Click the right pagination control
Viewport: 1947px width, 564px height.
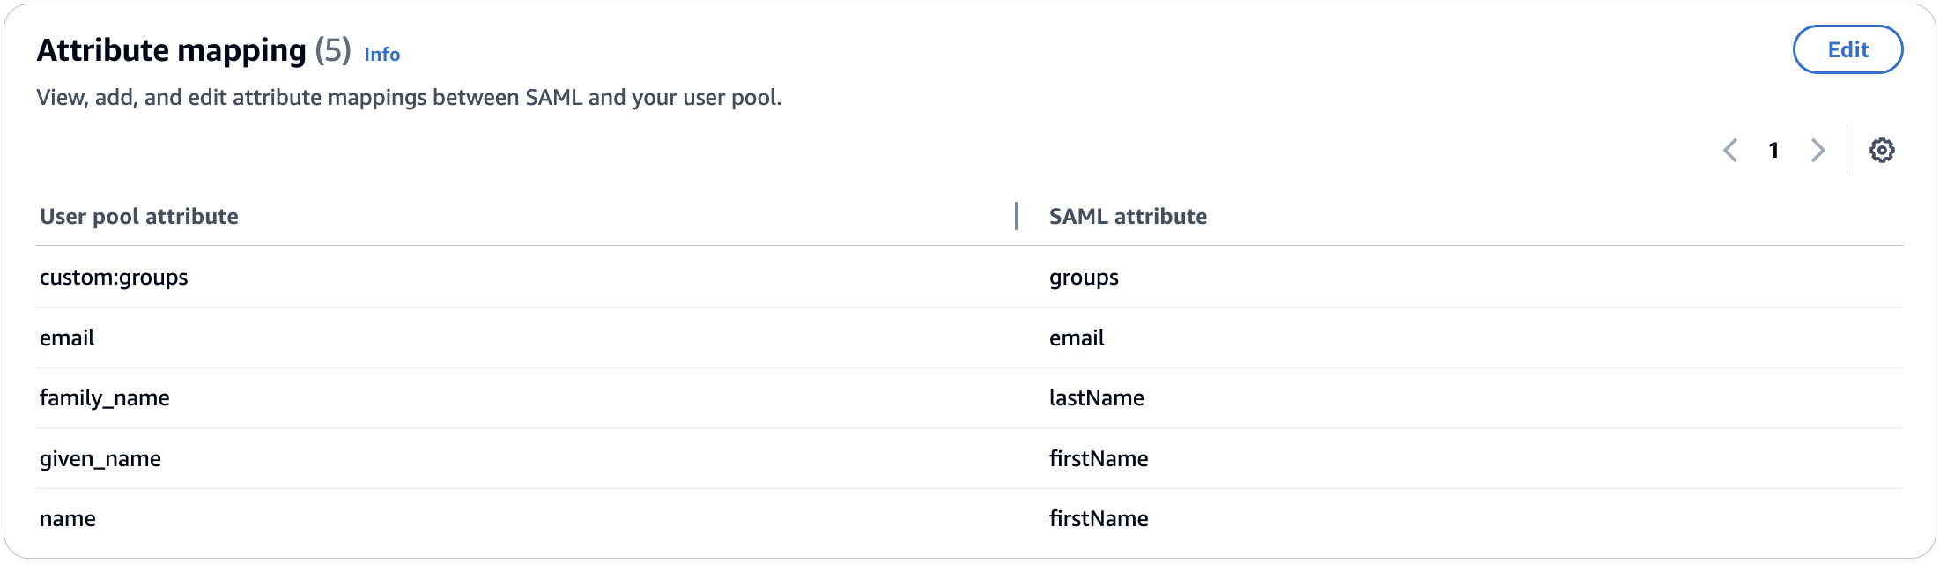[1817, 150]
